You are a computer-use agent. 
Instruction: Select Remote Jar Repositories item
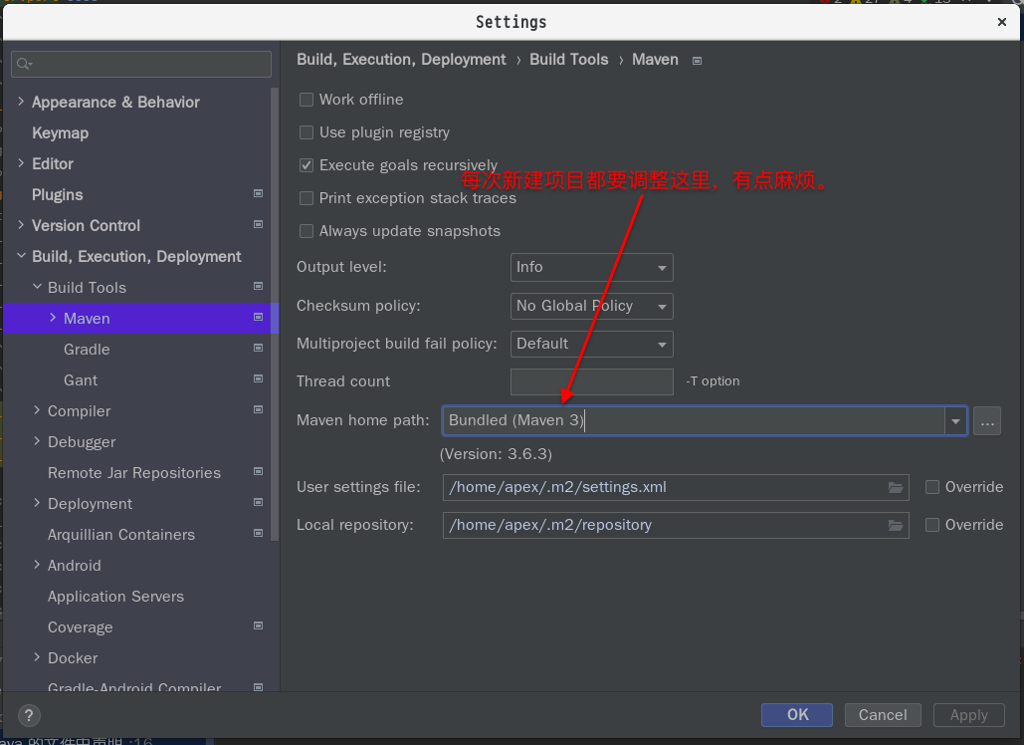(134, 472)
